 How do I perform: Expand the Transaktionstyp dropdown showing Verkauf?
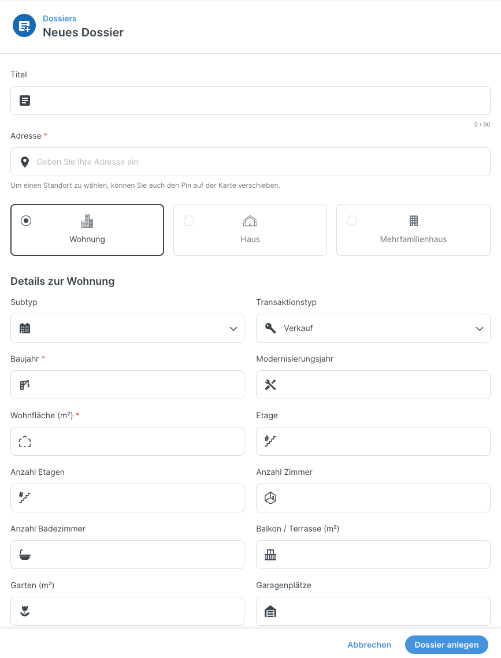point(373,328)
